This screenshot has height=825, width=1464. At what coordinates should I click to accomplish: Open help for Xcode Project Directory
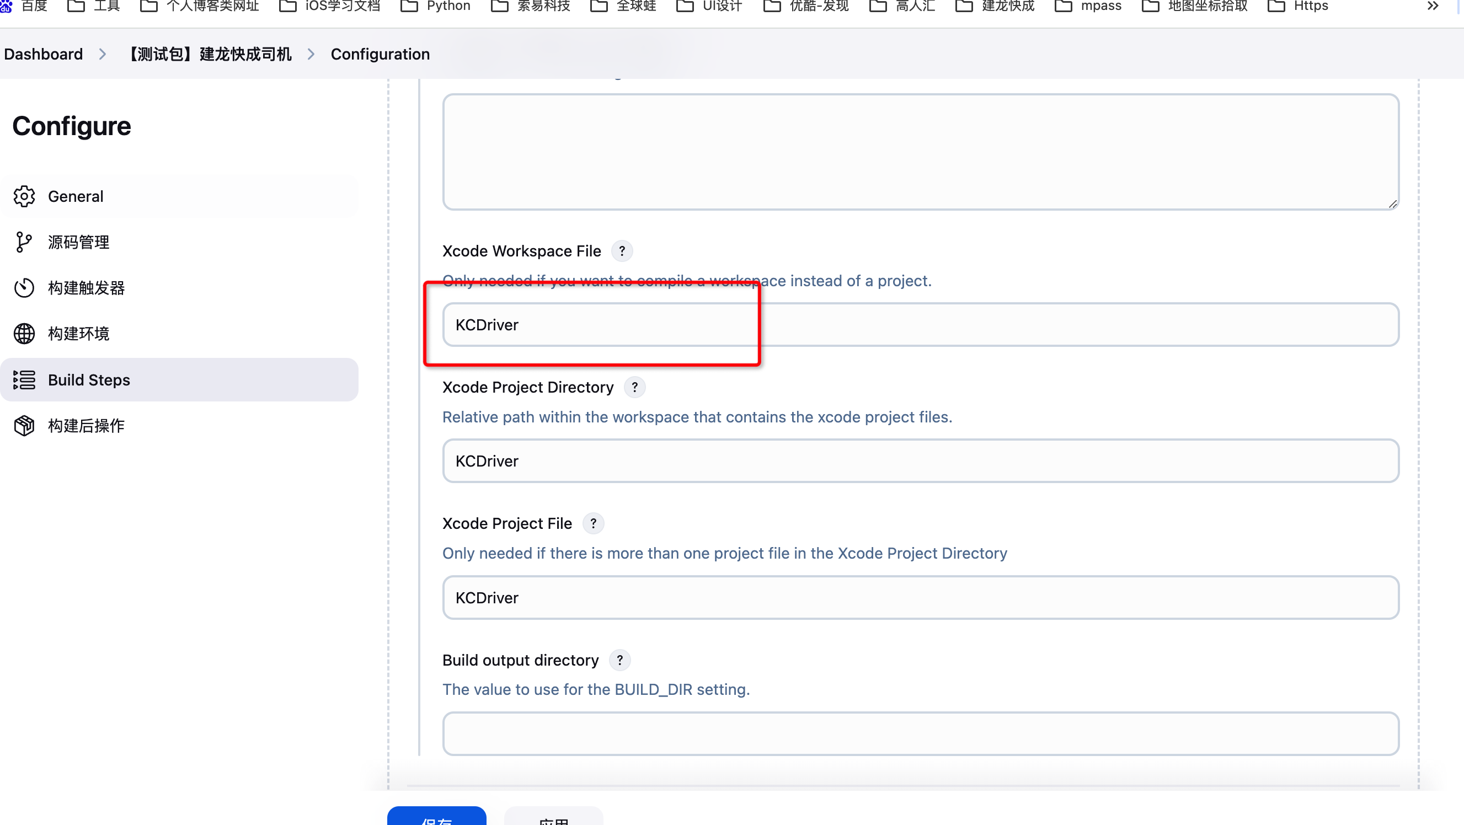pos(634,388)
